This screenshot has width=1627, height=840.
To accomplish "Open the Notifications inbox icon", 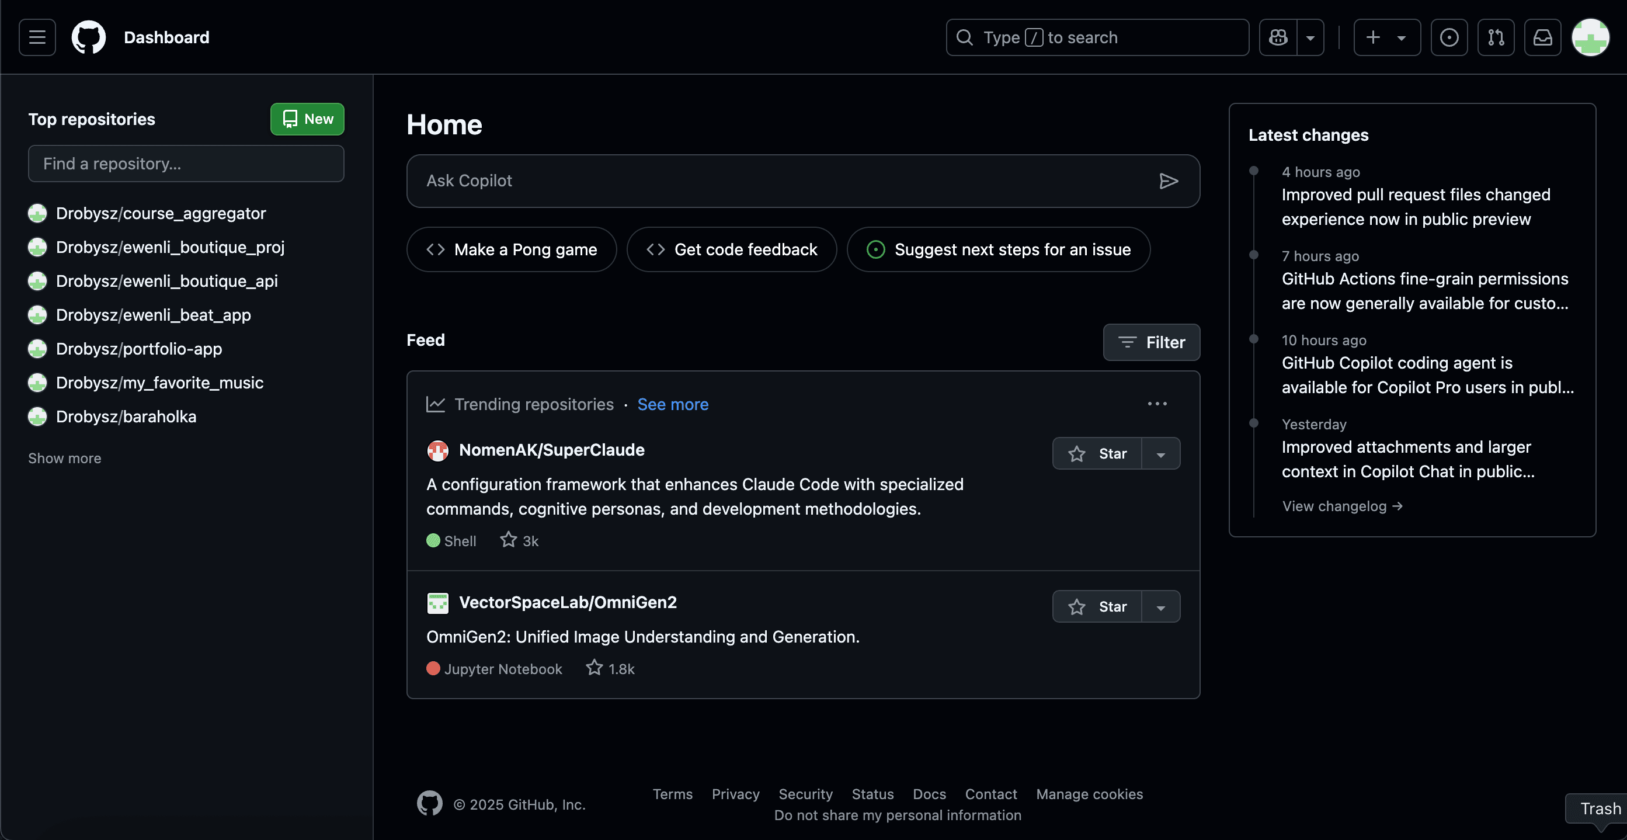I will point(1542,37).
